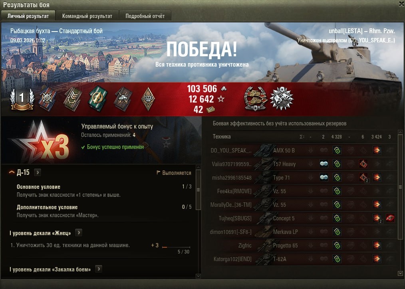Viewport: 405px width, 289px height.
Task: Switch to the Командный результат tab
Action: [87, 16]
